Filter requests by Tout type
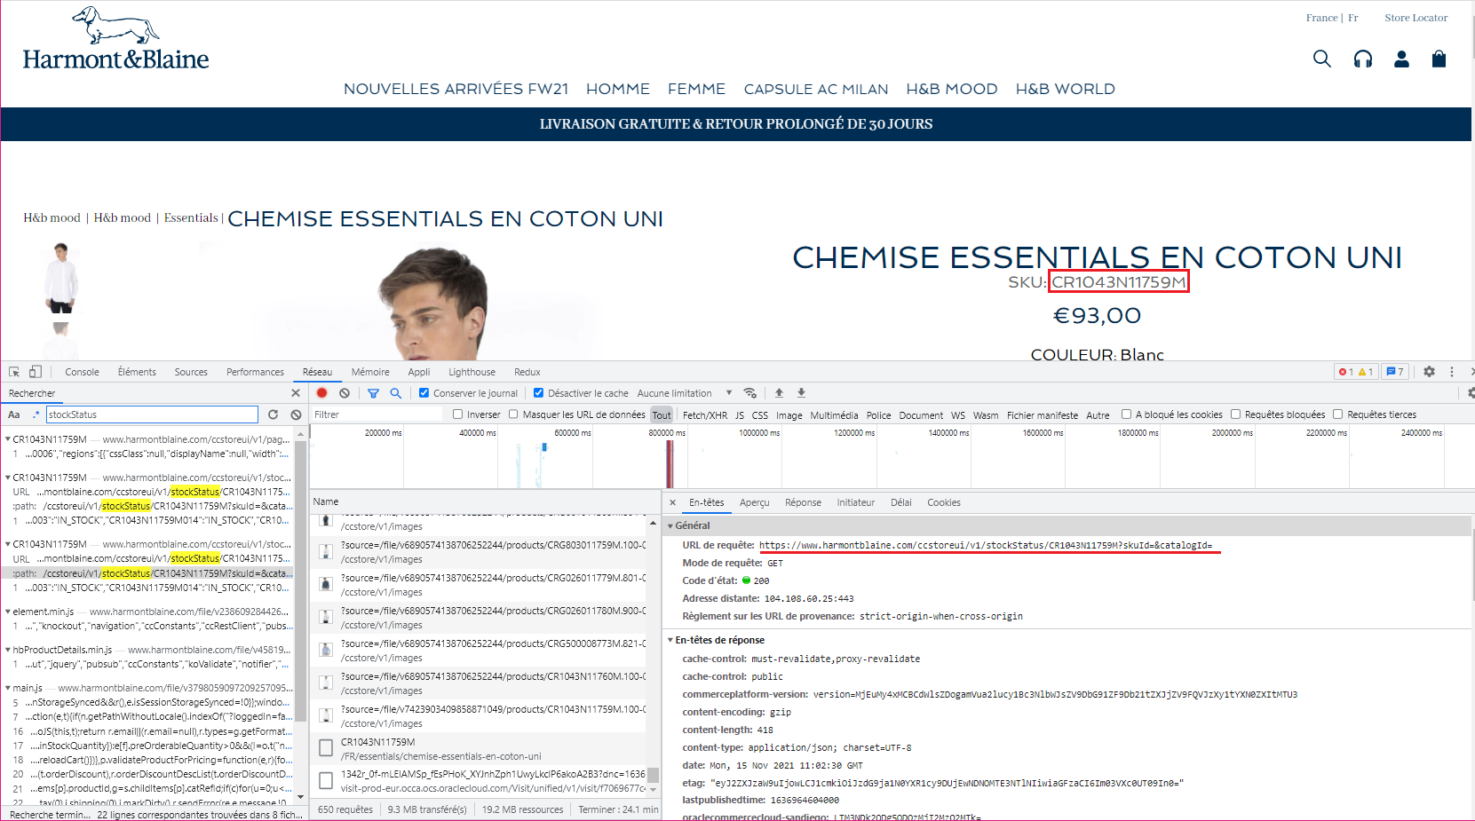The image size is (1475, 821). (x=662, y=414)
